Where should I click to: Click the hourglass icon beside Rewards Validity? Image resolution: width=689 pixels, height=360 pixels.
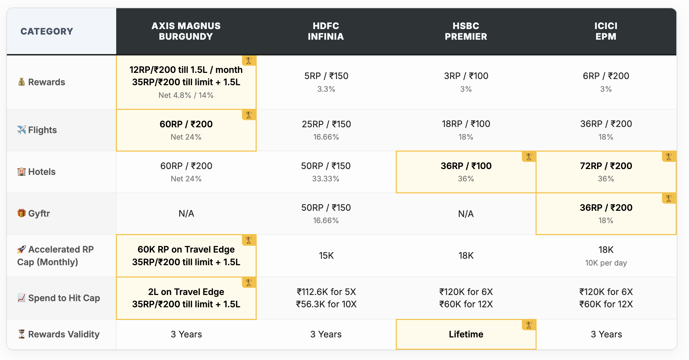[x=22, y=334]
